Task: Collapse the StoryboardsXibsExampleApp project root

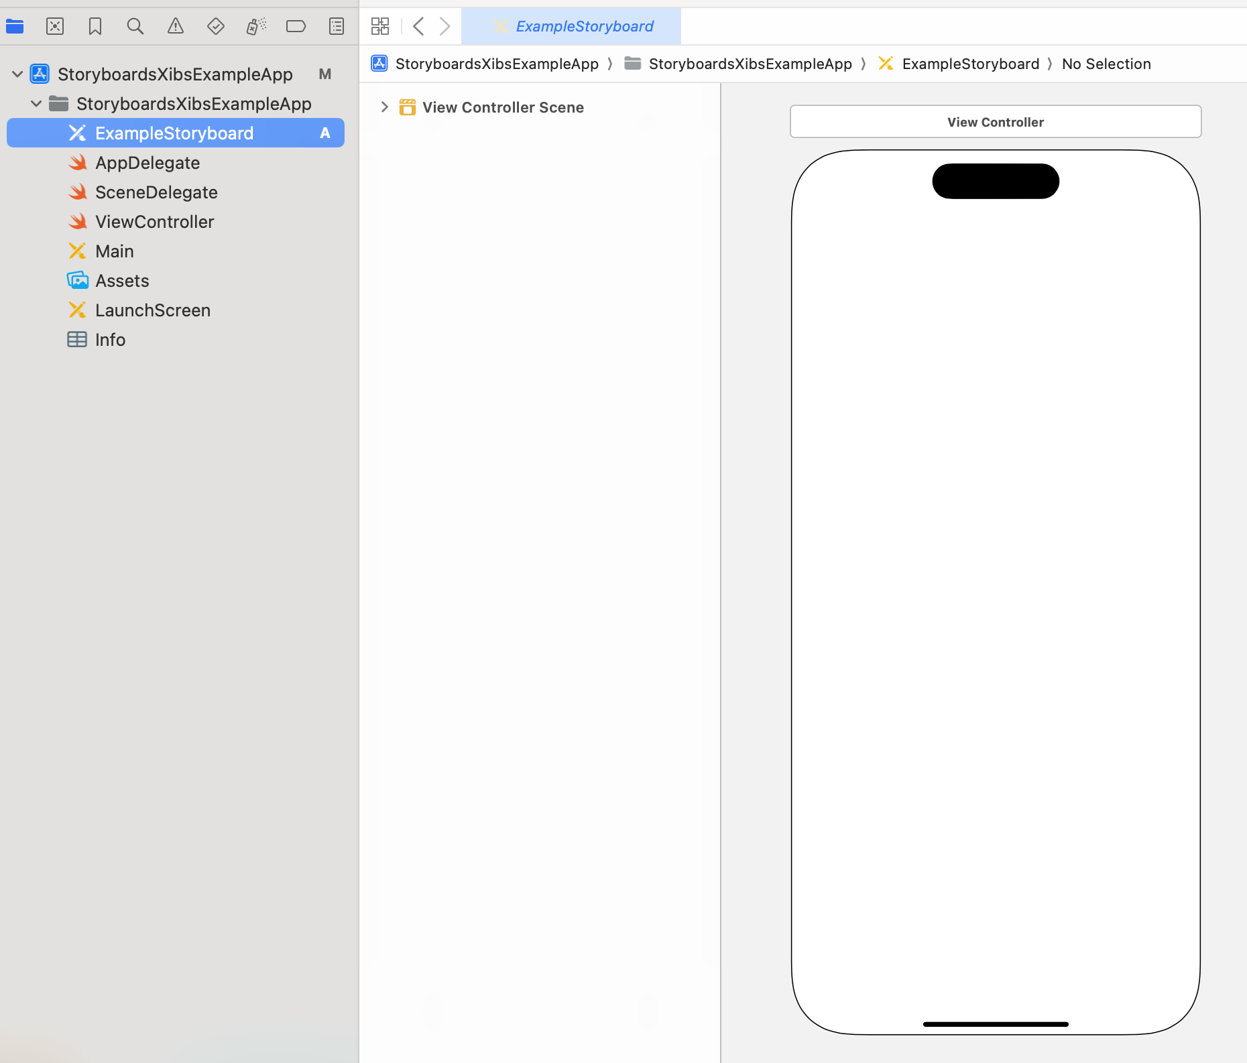Action: pos(17,74)
